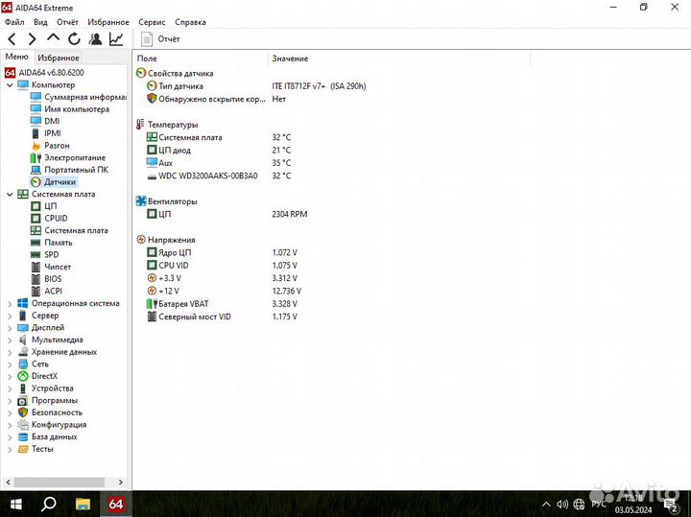Open the Сервис menu

tap(152, 21)
